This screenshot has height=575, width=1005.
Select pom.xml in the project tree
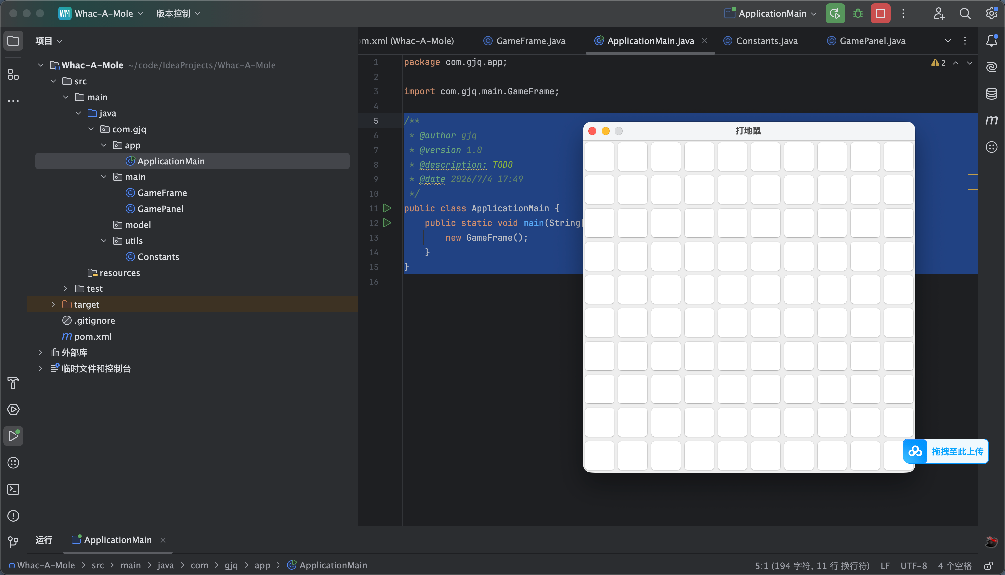tap(93, 336)
